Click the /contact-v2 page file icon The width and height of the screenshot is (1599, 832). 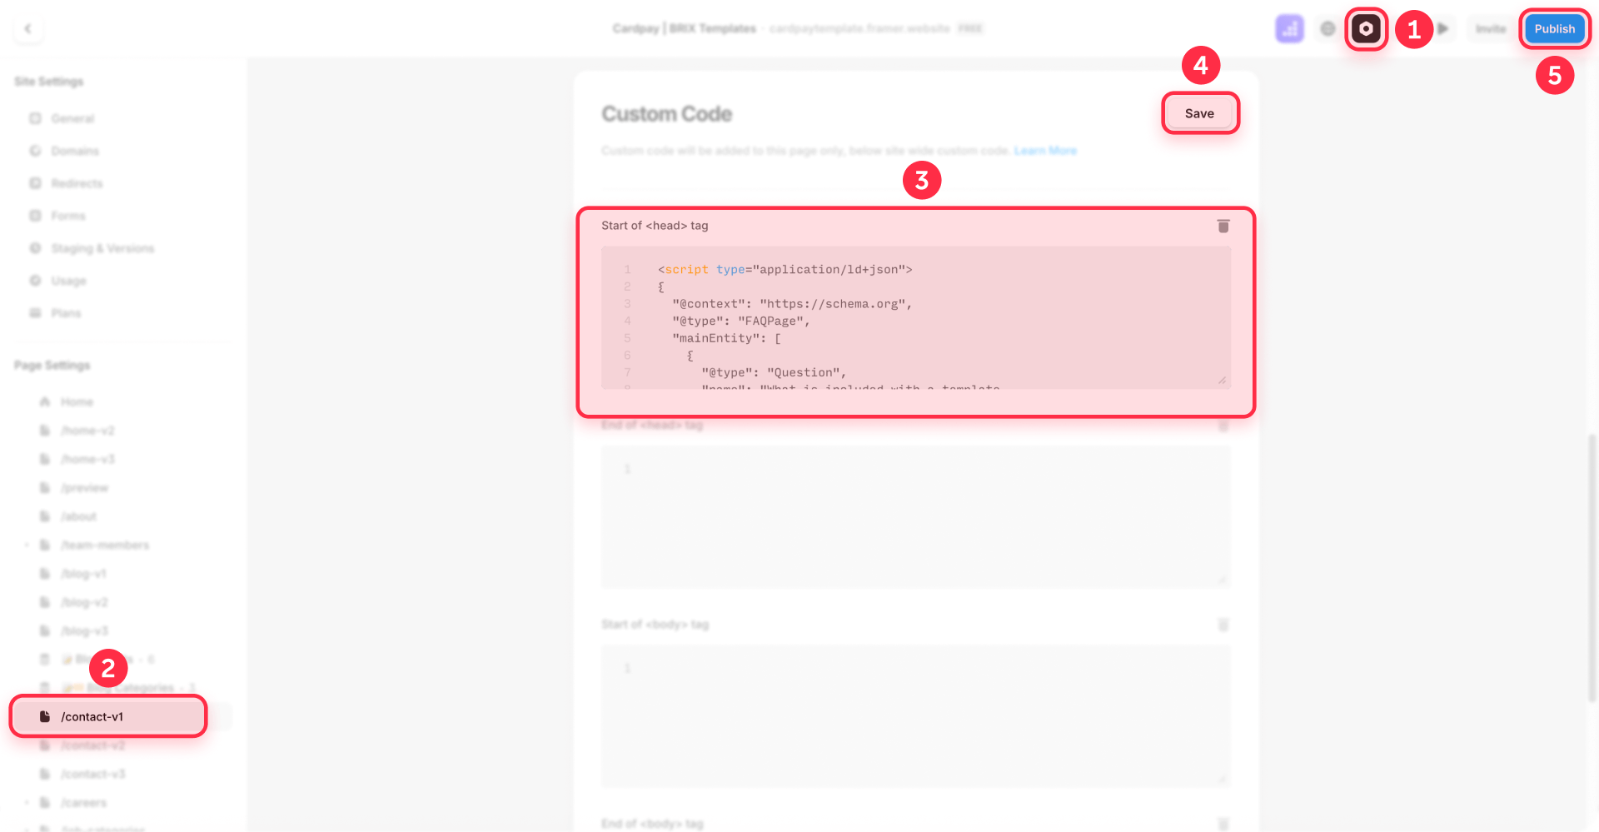point(45,745)
